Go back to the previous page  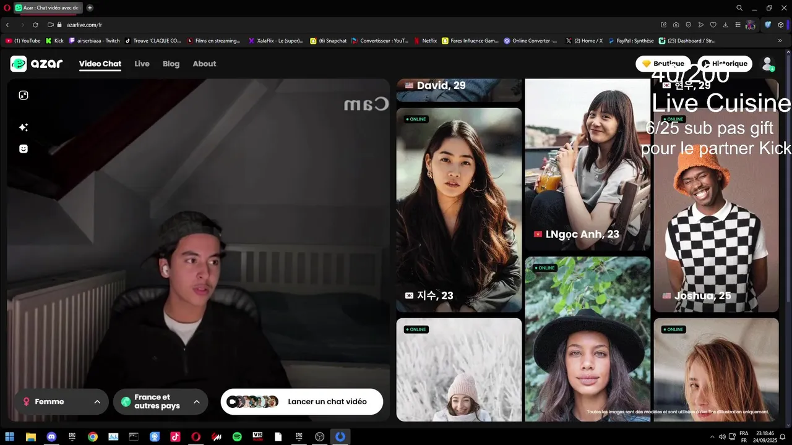(7, 25)
